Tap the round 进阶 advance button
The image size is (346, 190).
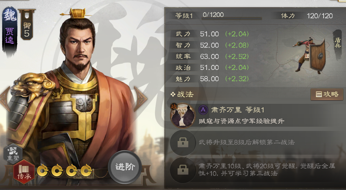125,167
